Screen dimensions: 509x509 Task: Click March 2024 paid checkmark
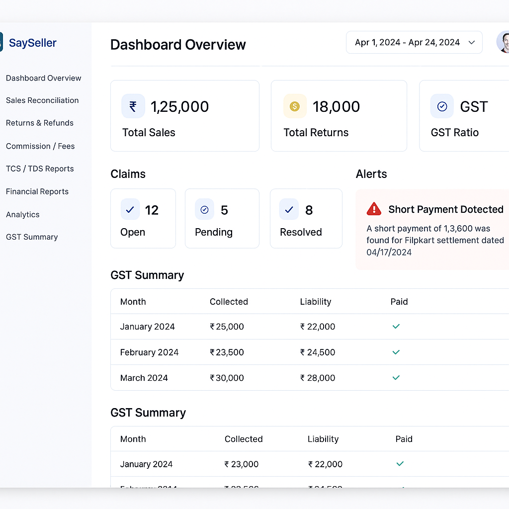[x=396, y=378]
